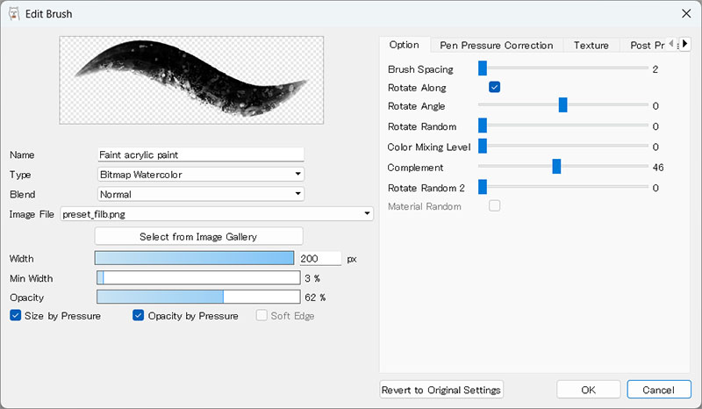
Task: Select the Option tab
Action: click(x=404, y=45)
